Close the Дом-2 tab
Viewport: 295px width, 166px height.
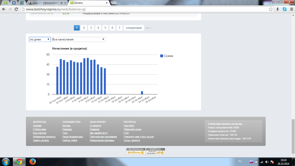pos(65,3)
